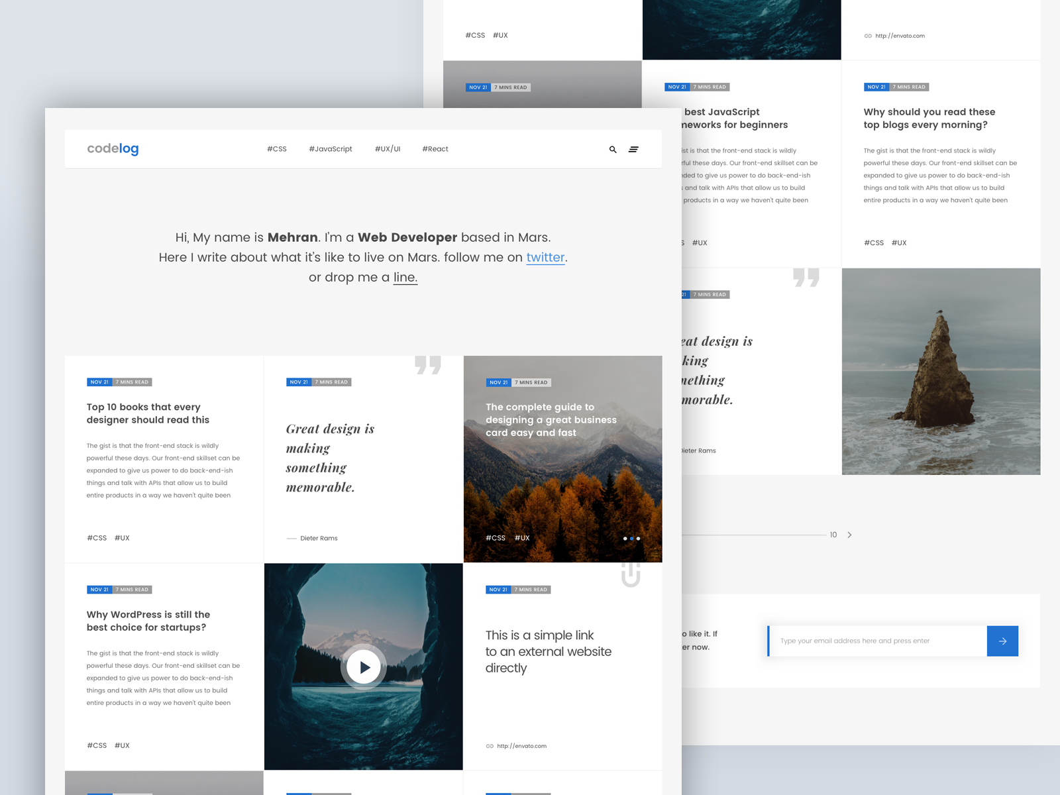Screen dimensions: 1060x795
Task: Click the search icon in the navigation bar
Action: [x=613, y=149]
